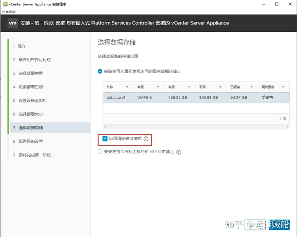This screenshot has width=297, height=237.
Task: Open step 1 简介 in sidebar
Action: pyautogui.click(x=21, y=46)
